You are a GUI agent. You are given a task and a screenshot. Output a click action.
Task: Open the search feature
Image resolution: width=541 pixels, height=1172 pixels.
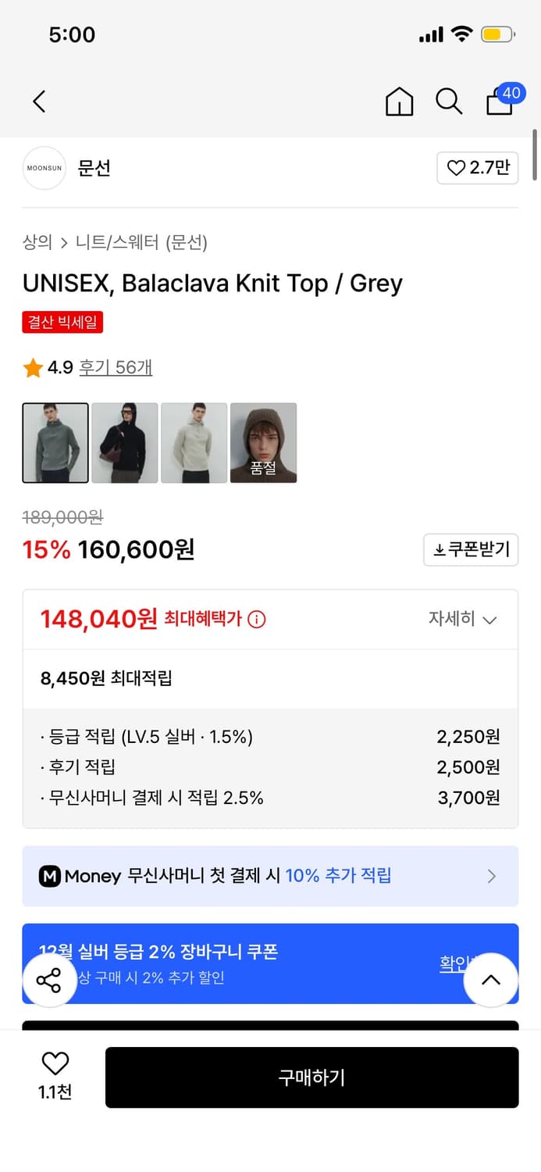coord(449,102)
